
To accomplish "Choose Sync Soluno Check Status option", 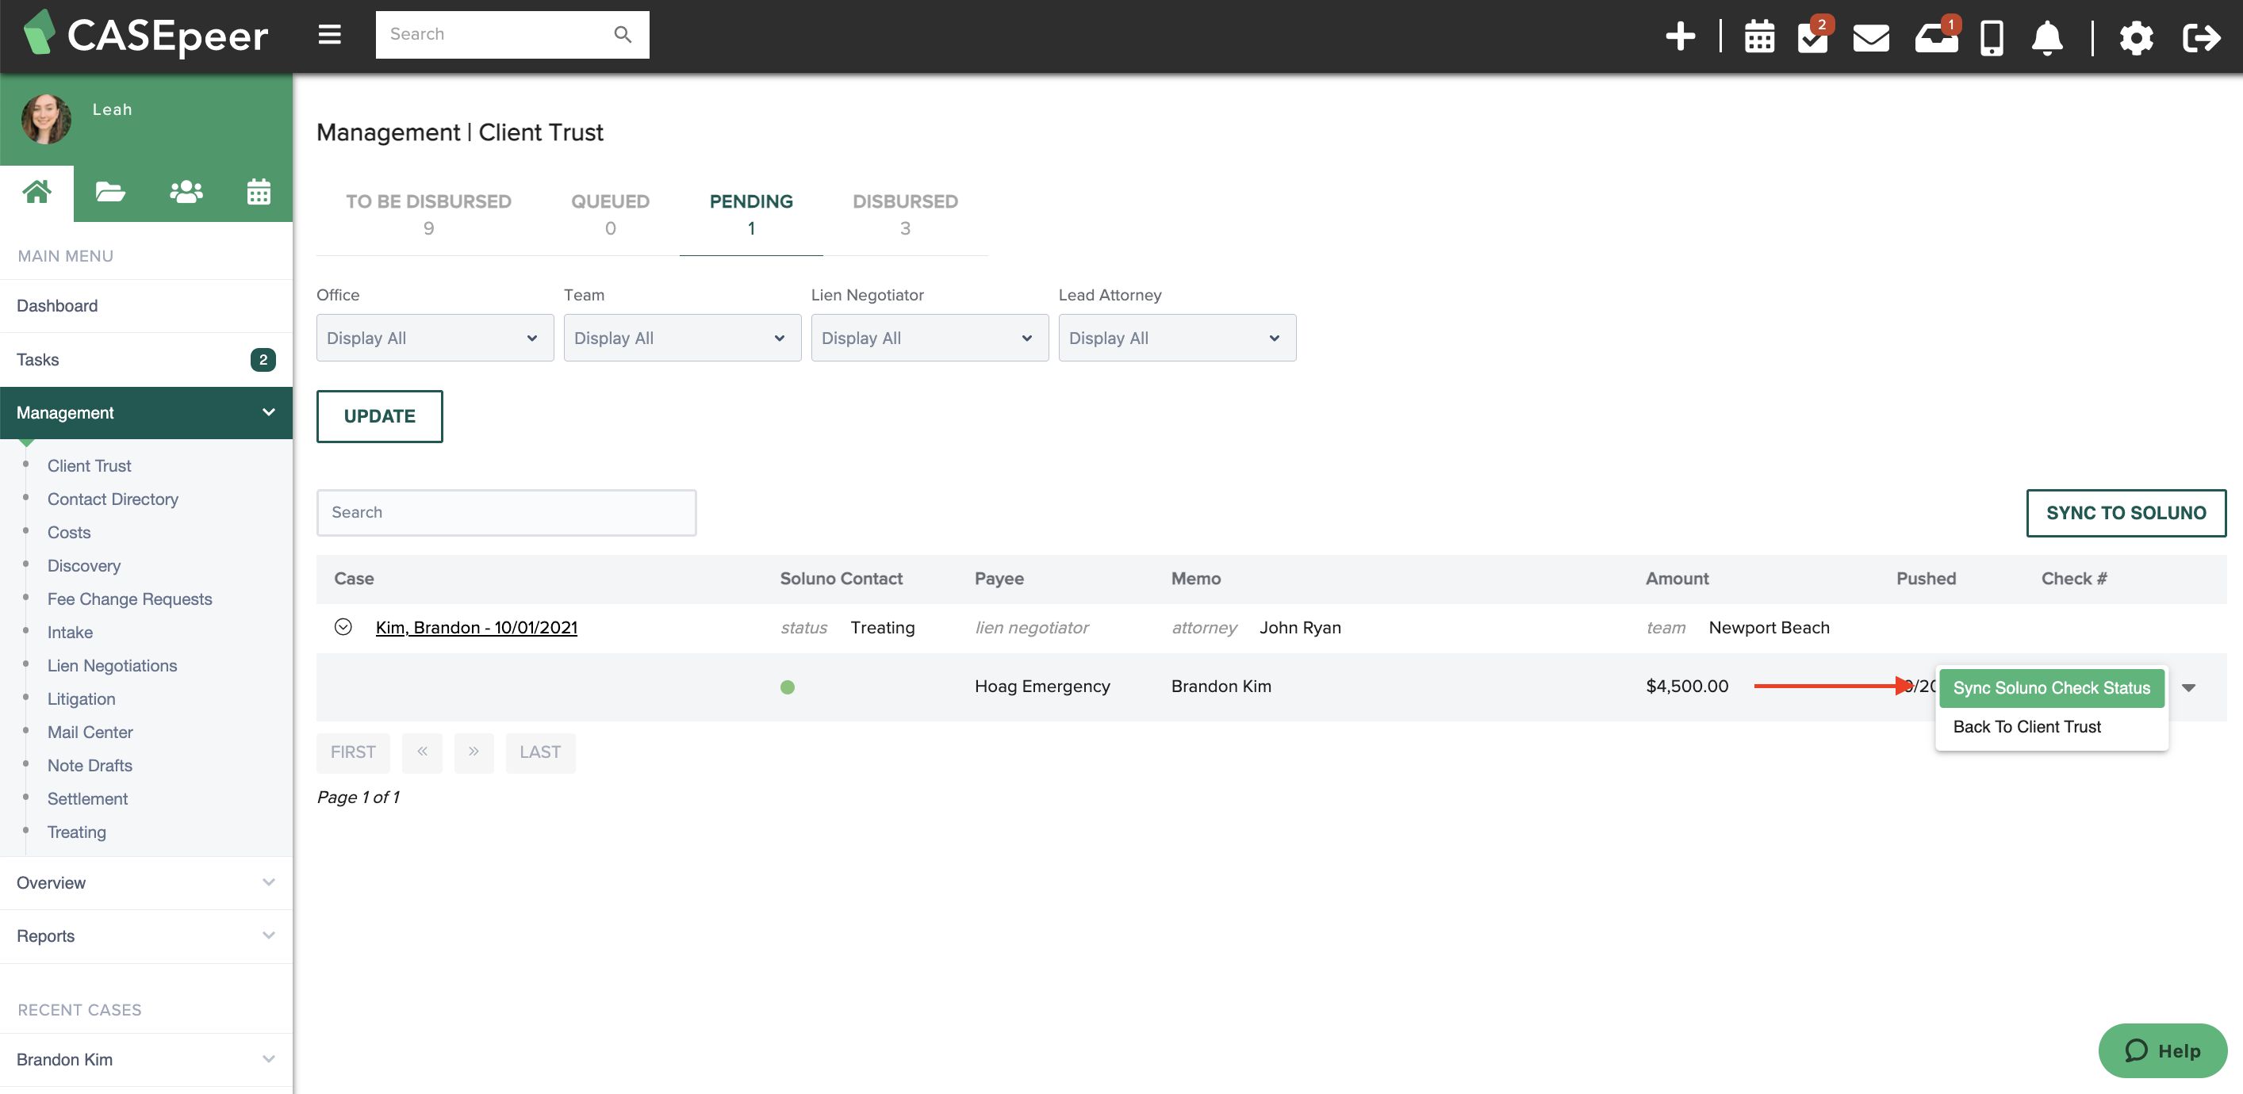I will [2050, 687].
